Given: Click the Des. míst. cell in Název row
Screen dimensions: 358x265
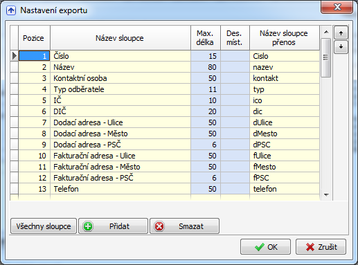Looking at the screenshot, I should pos(235,67).
